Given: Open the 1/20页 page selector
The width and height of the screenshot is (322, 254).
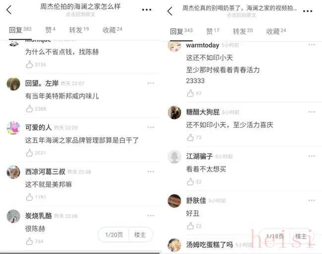Looking at the screenshot, I should coord(114,235).
